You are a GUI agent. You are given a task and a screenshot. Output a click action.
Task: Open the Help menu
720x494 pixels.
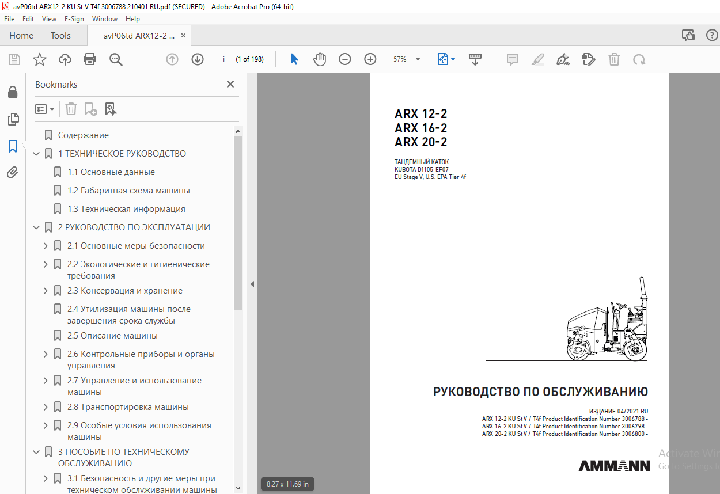pyautogui.click(x=132, y=18)
